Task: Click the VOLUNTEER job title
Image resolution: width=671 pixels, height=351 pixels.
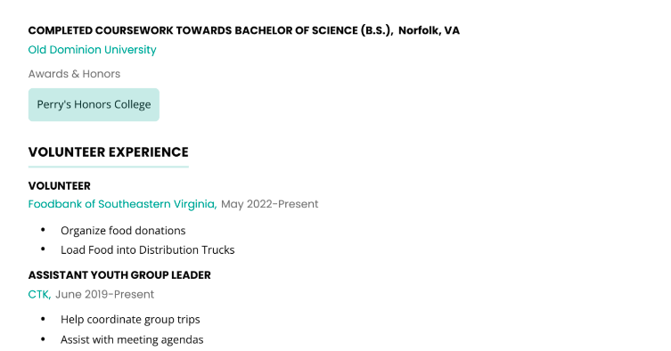Action: point(60,186)
